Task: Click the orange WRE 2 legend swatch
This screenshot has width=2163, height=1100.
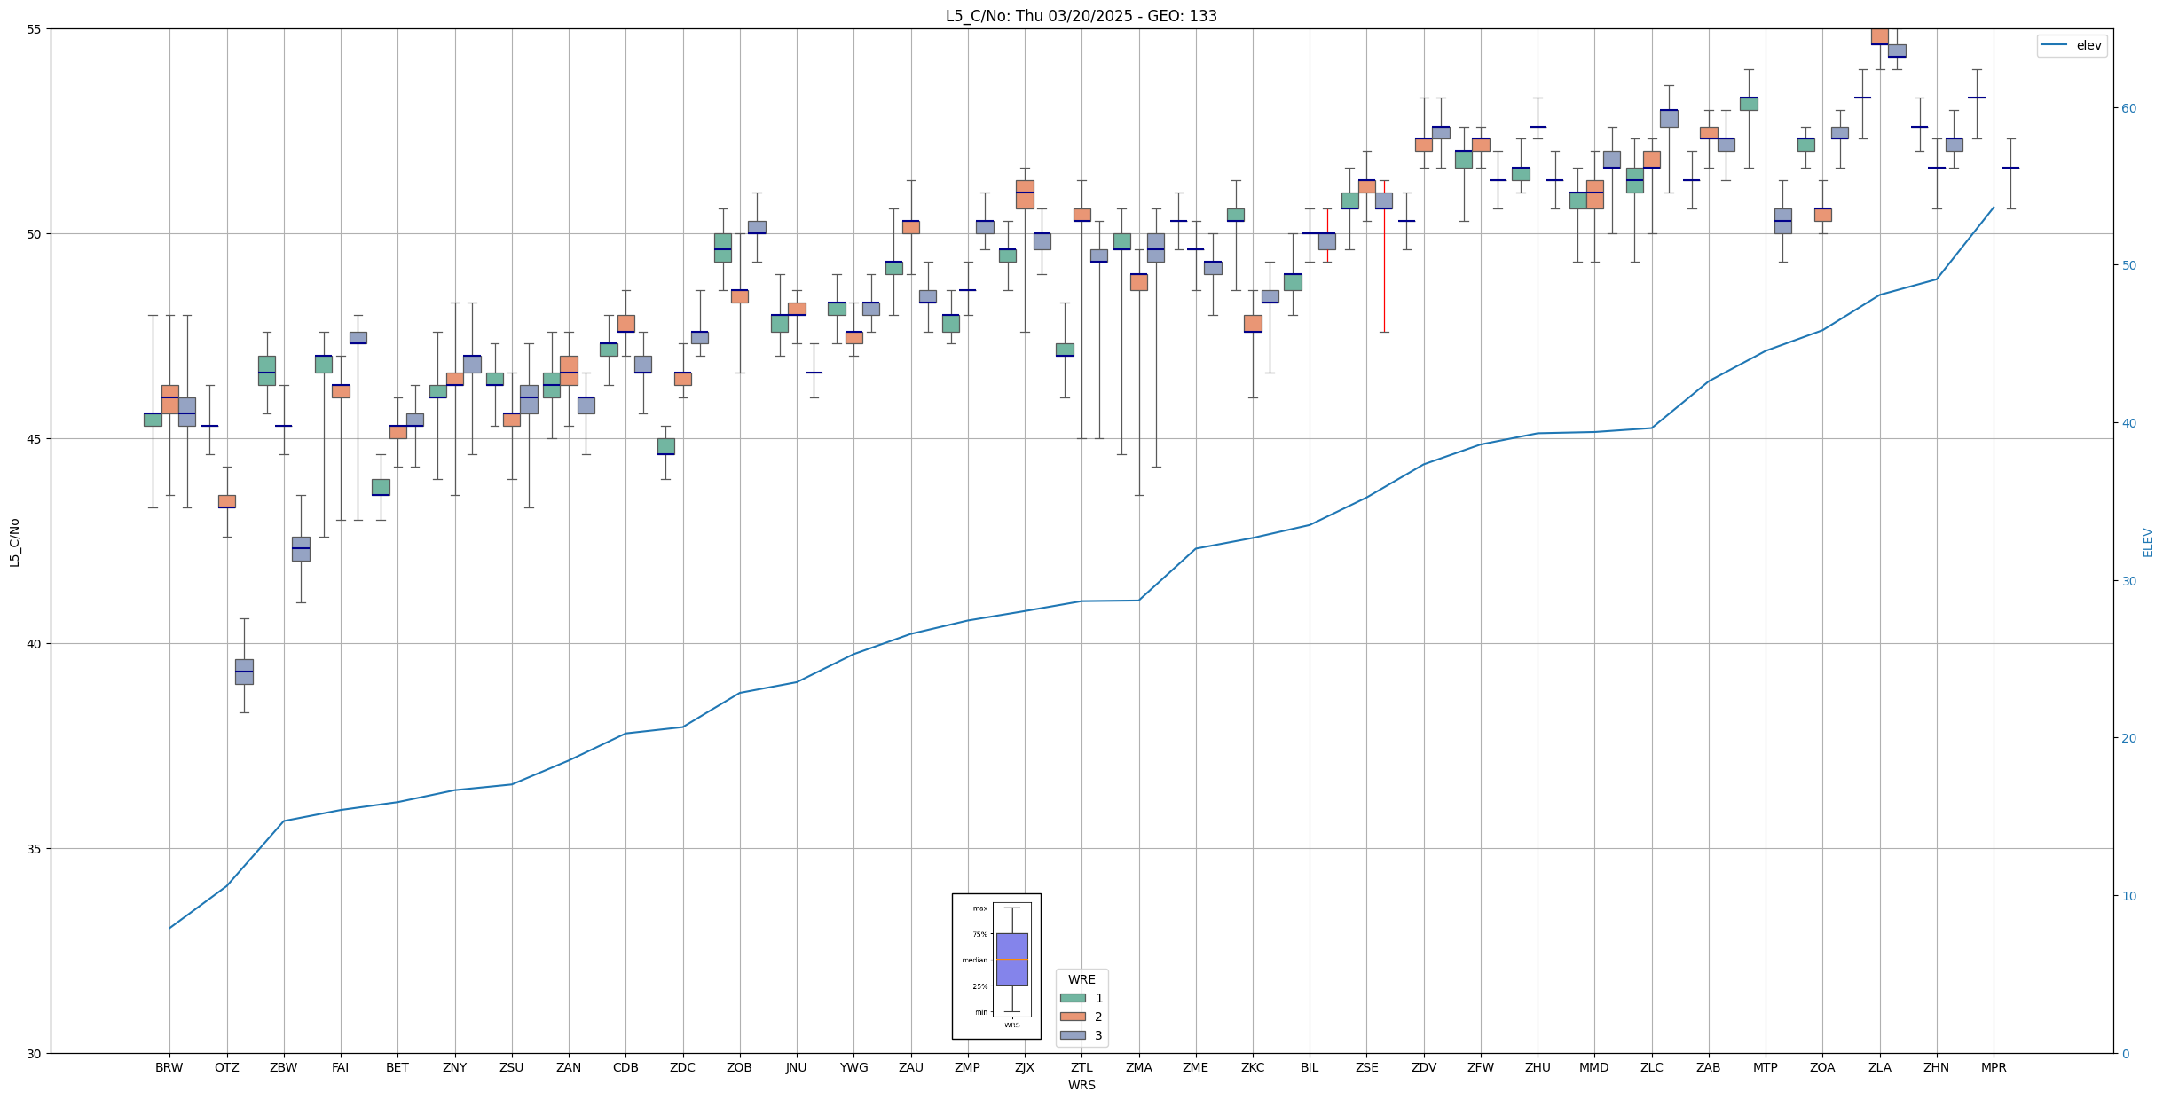Action: click(x=1072, y=1017)
